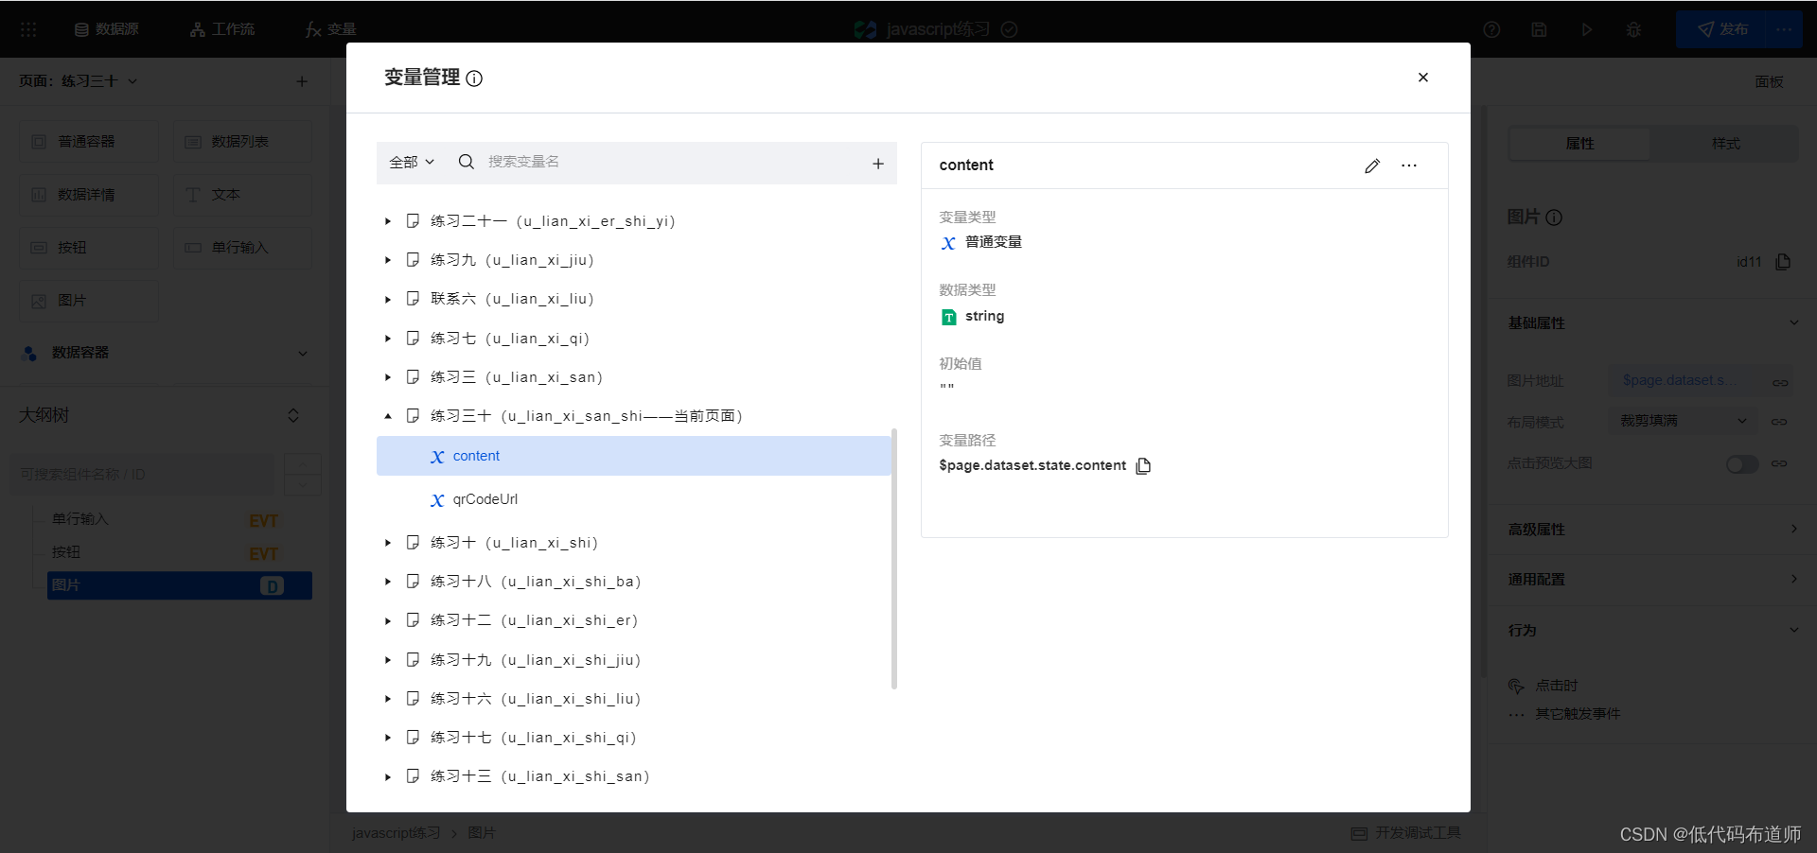
Task: Click the preview play icon
Action: (x=1586, y=29)
